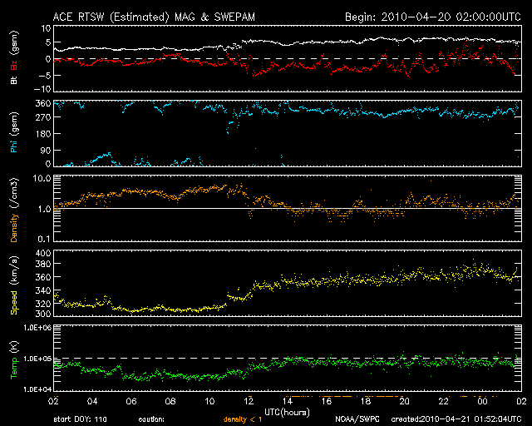Click the orange "density < 1" caution text
The height and width of the screenshot is (426, 532).
click(243, 419)
